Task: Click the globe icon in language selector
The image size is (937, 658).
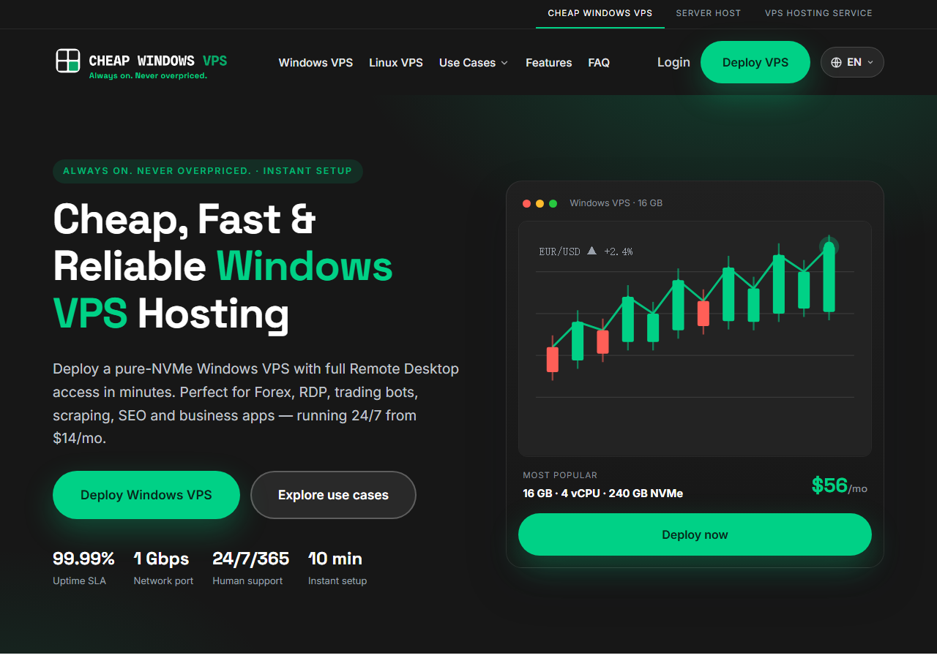Action: tap(837, 62)
